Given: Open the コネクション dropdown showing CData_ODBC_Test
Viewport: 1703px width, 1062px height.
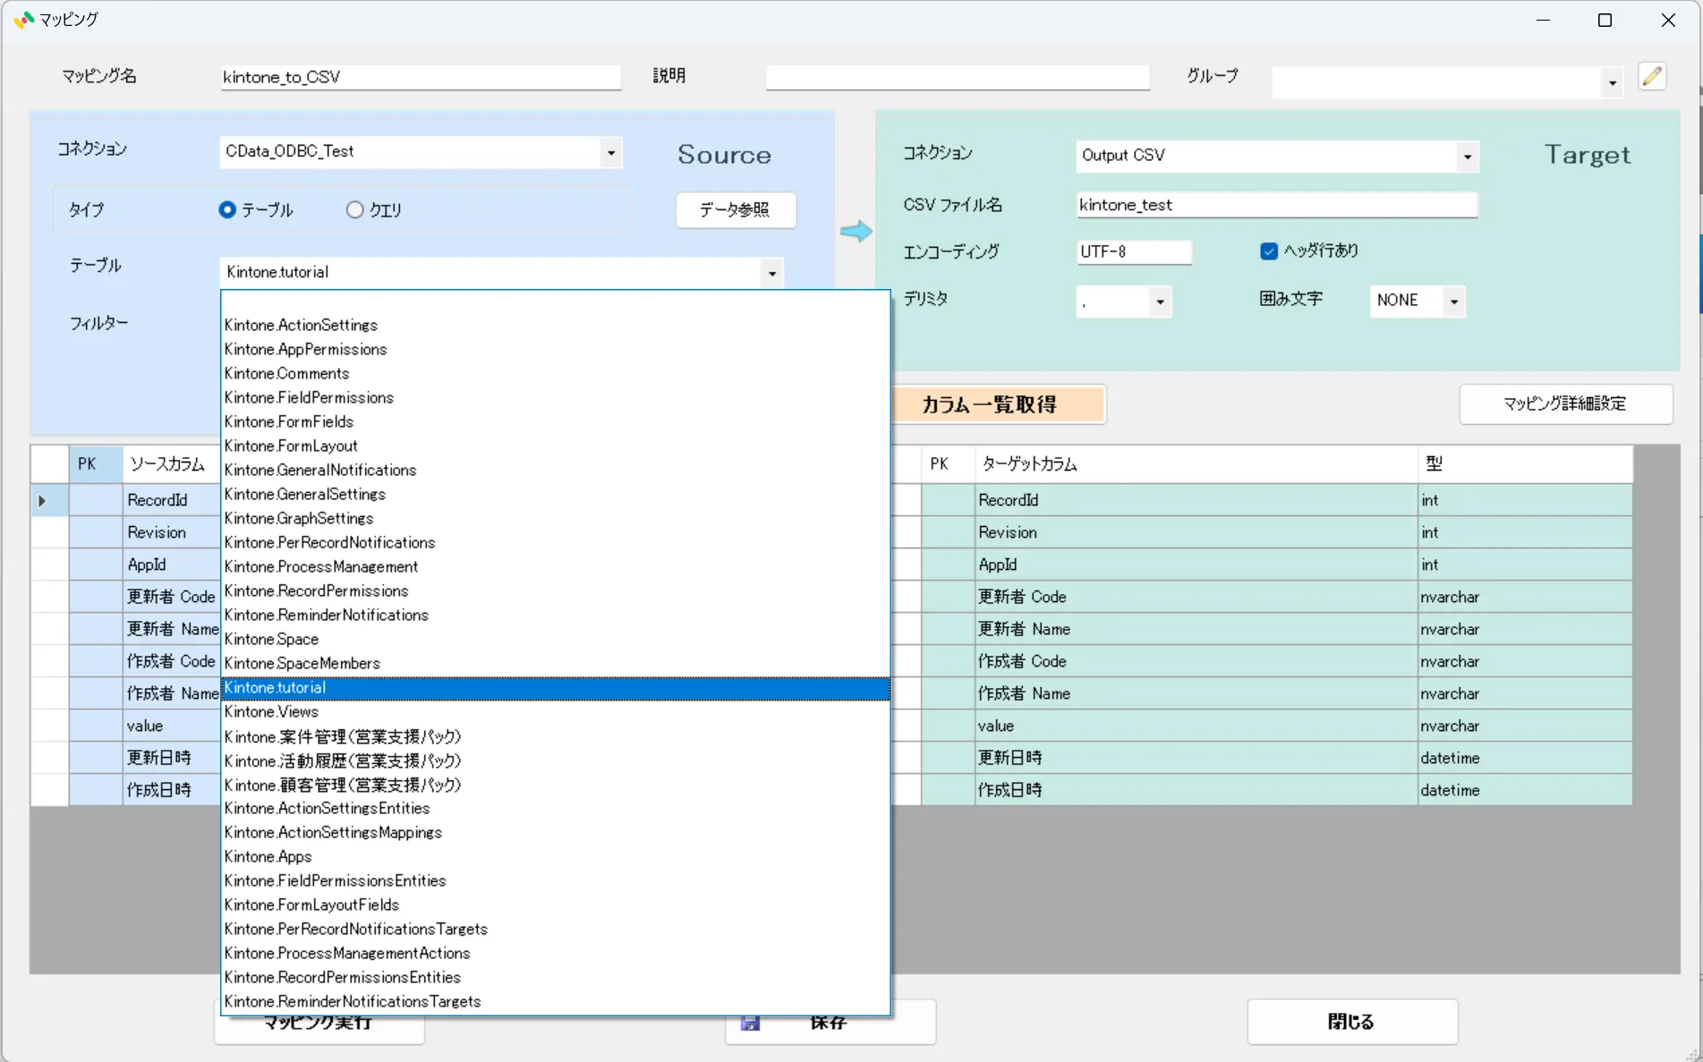Looking at the screenshot, I should pos(611,152).
